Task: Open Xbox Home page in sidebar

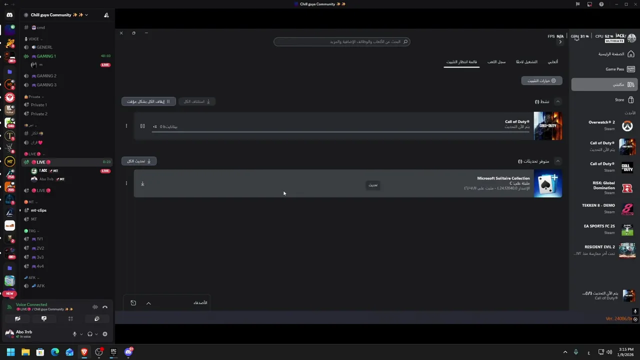Action: click(x=603, y=54)
